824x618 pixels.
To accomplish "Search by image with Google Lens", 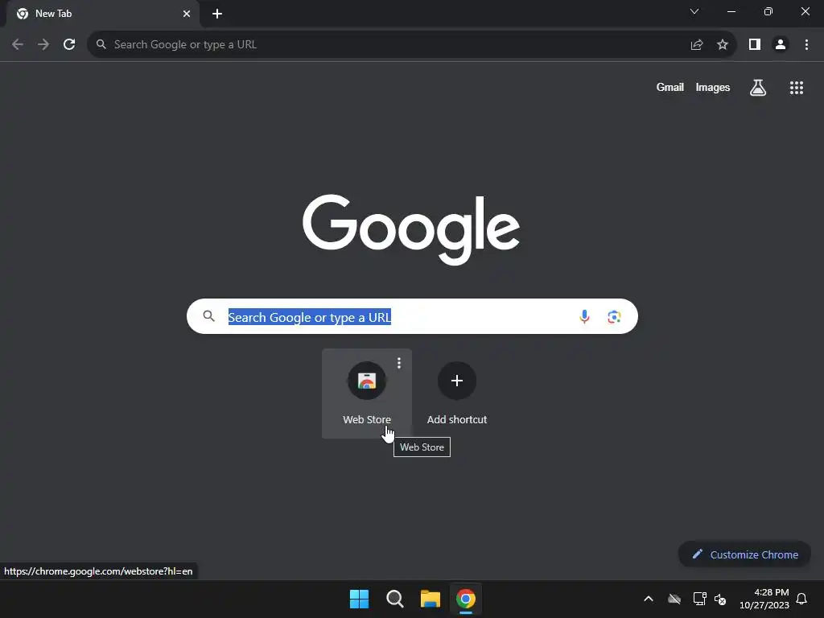I will tap(614, 317).
